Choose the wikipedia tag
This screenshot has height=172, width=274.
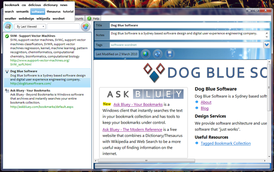[x=43, y=18]
